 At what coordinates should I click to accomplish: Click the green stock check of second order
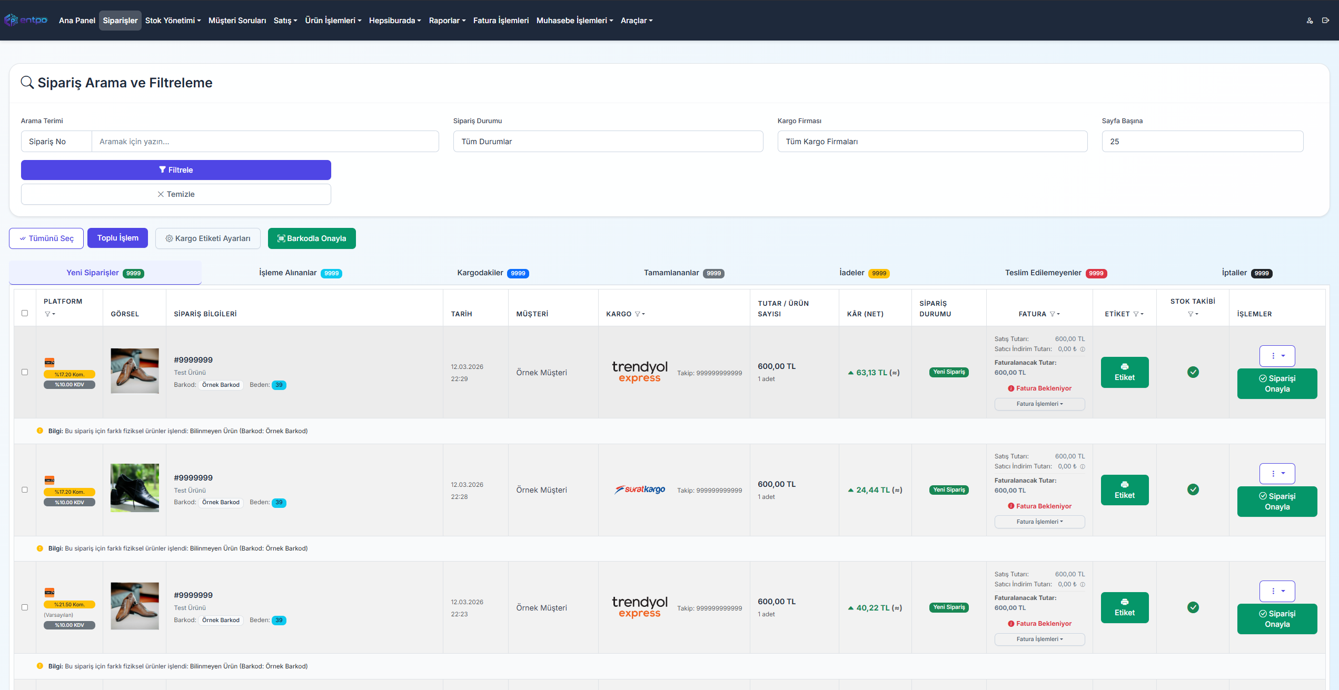(1193, 490)
